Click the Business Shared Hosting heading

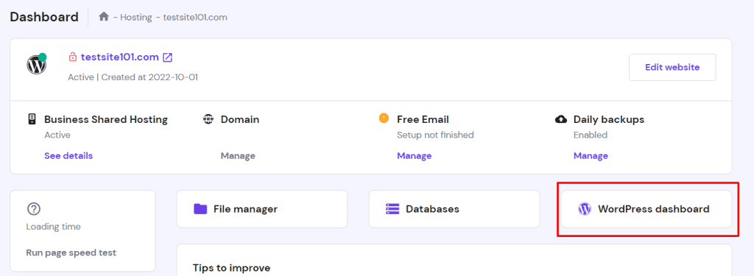[x=106, y=119]
